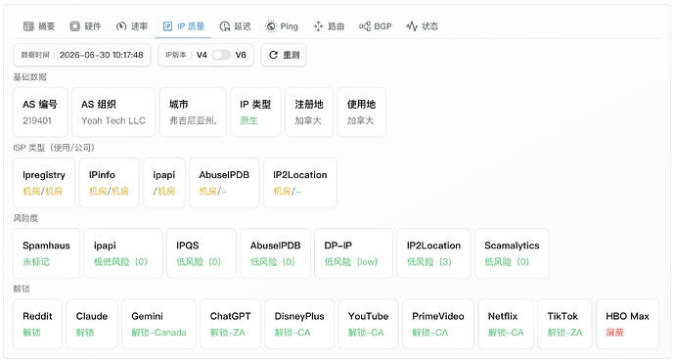675x362 pixels.
Task: Click the AbuseIPDB ISP type card
Action: (224, 183)
